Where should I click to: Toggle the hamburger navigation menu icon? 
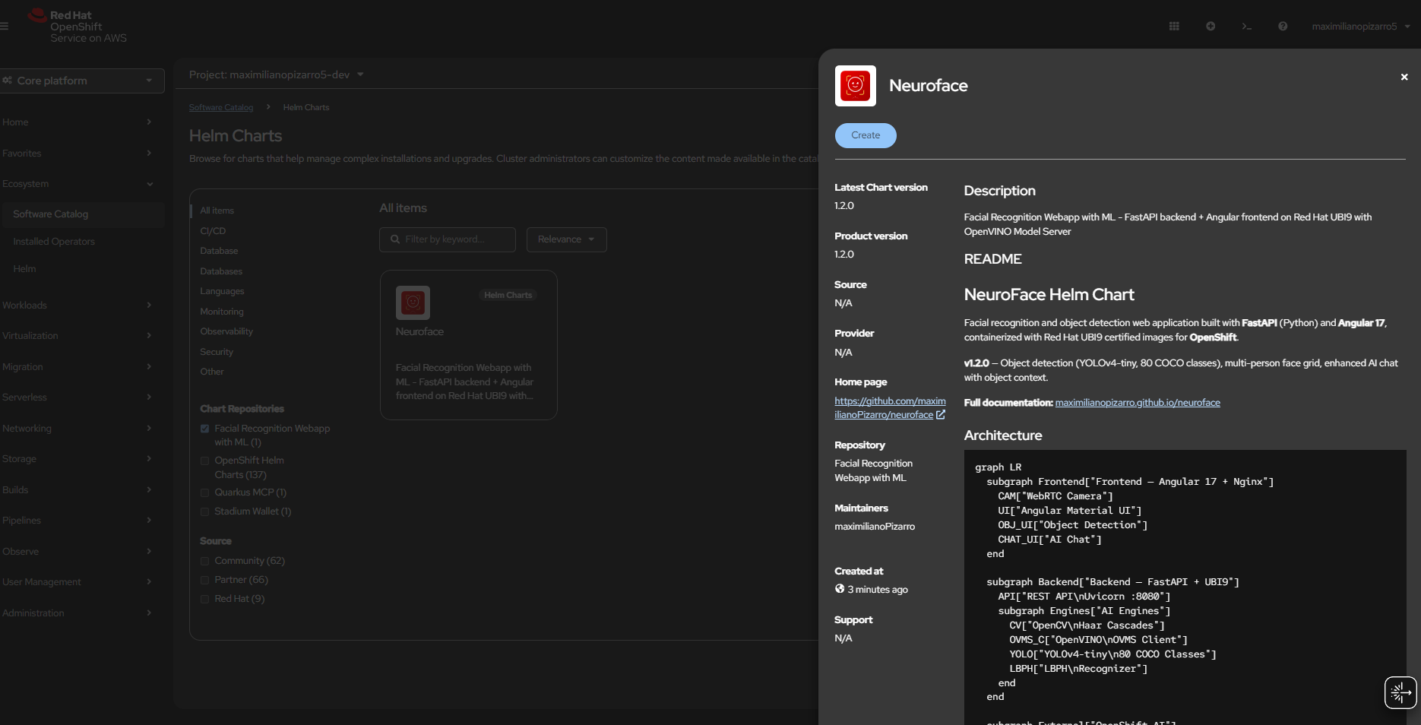point(5,27)
